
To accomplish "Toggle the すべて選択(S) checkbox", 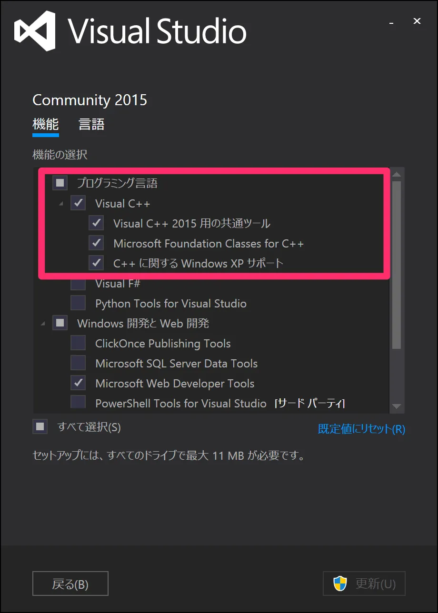I will pyautogui.click(x=40, y=426).
